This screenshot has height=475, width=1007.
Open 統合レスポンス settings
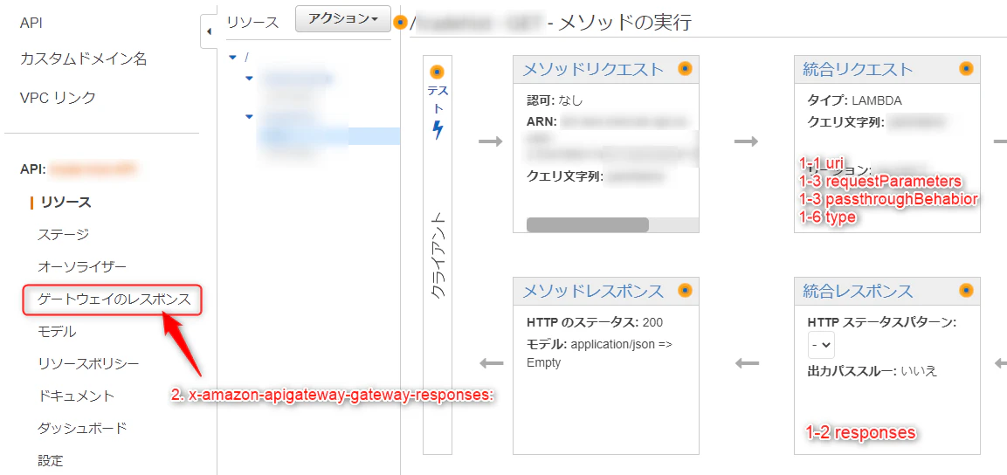tap(858, 291)
